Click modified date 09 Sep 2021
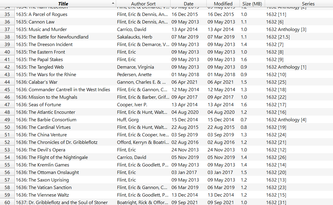The height and width of the screenshot is (205, 333). pyautogui.click(x=221, y=203)
